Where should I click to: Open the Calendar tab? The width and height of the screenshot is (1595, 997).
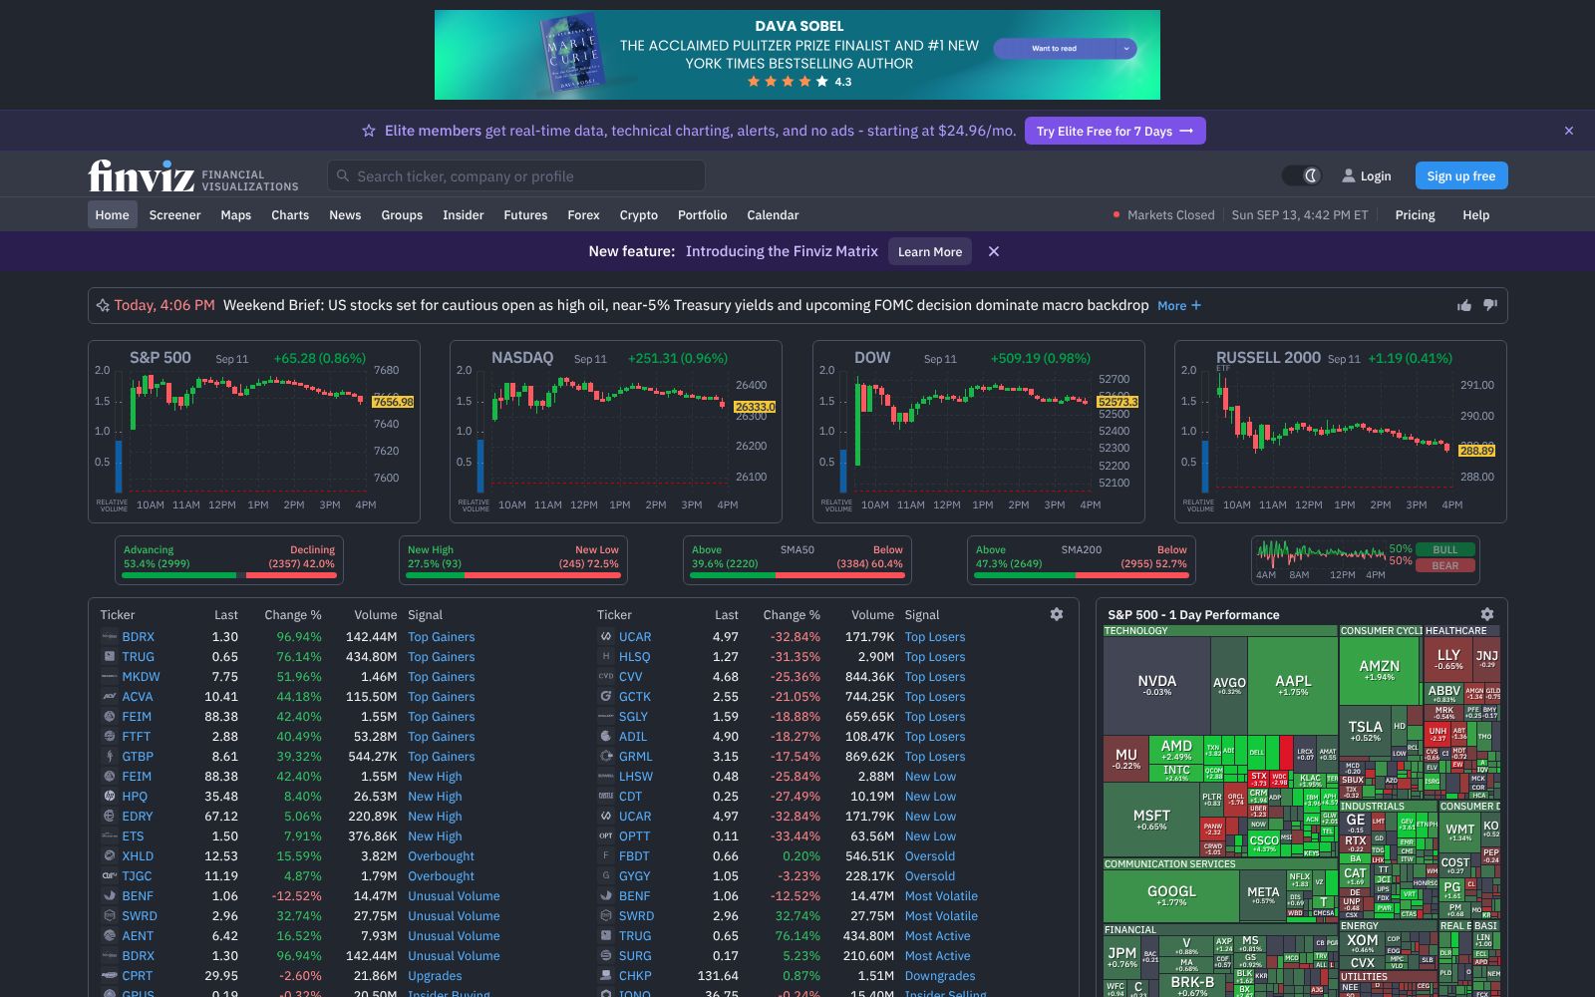773,214
